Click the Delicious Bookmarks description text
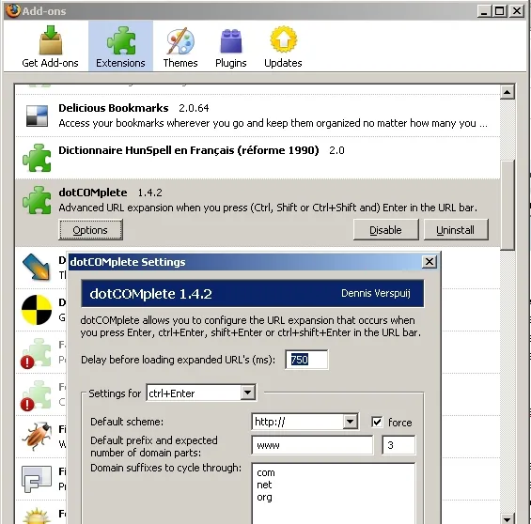 (273, 123)
